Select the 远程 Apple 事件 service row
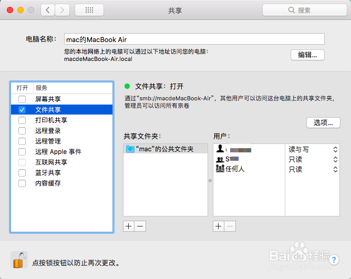Image resolution: width=351 pixels, height=279 pixels. (62, 152)
